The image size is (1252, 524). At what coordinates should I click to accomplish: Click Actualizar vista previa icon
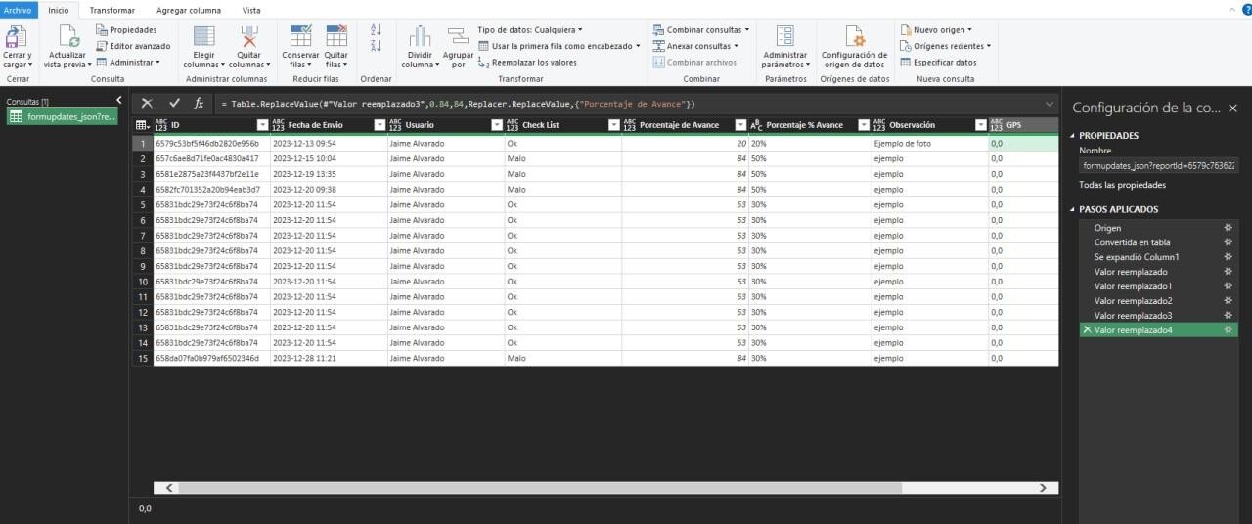click(67, 38)
